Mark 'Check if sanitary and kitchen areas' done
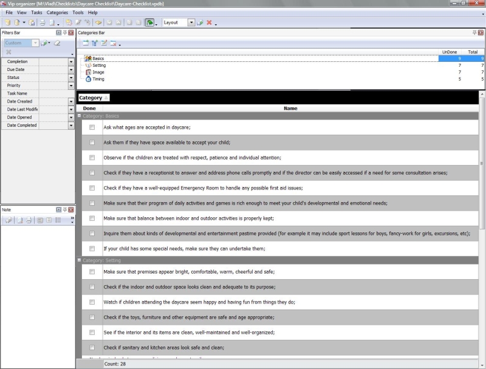The image size is (486, 369). tap(92, 348)
